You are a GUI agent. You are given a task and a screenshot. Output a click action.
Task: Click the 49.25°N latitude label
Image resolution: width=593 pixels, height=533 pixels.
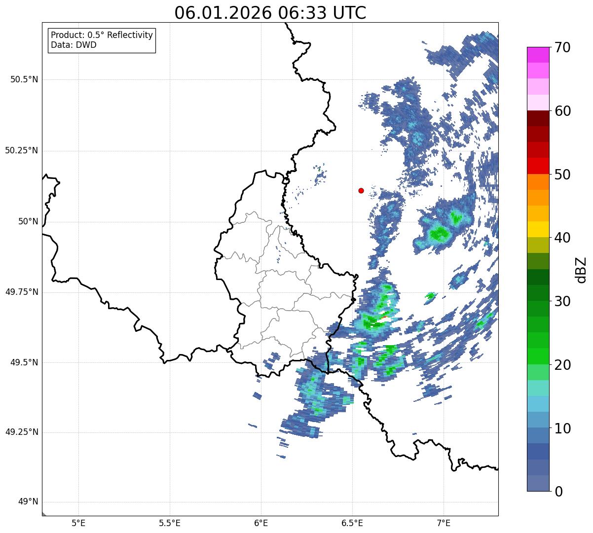pyautogui.click(x=21, y=432)
